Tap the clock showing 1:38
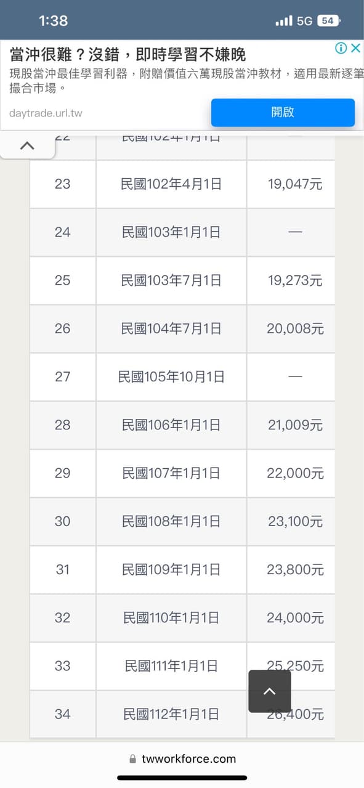Screen dimensions: 364x788 53,20
